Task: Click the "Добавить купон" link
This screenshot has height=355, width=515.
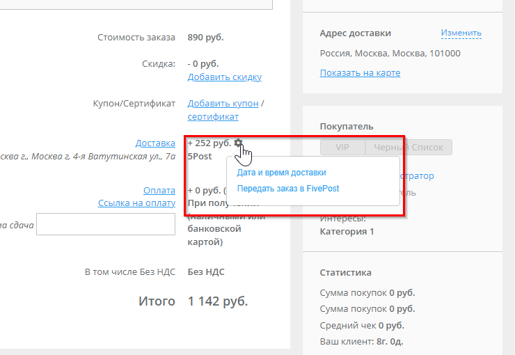Action: click(223, 103)
